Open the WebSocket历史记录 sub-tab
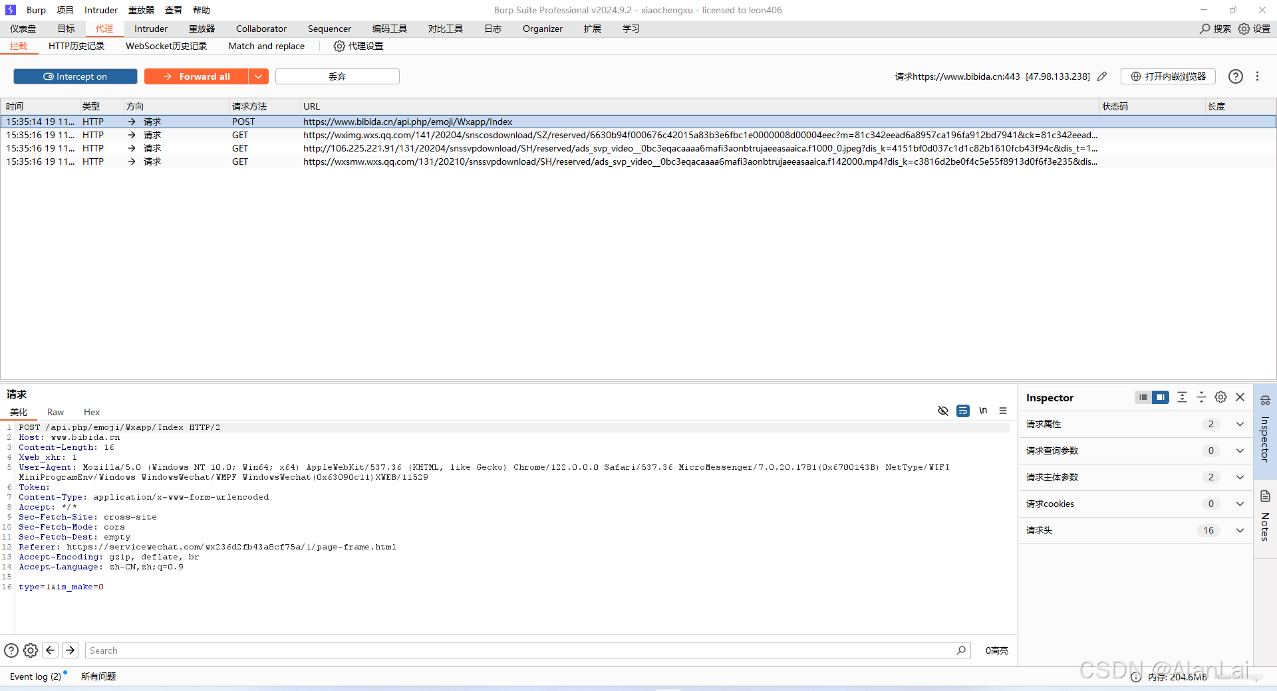 pyautogui.click(x=166, y=46)
